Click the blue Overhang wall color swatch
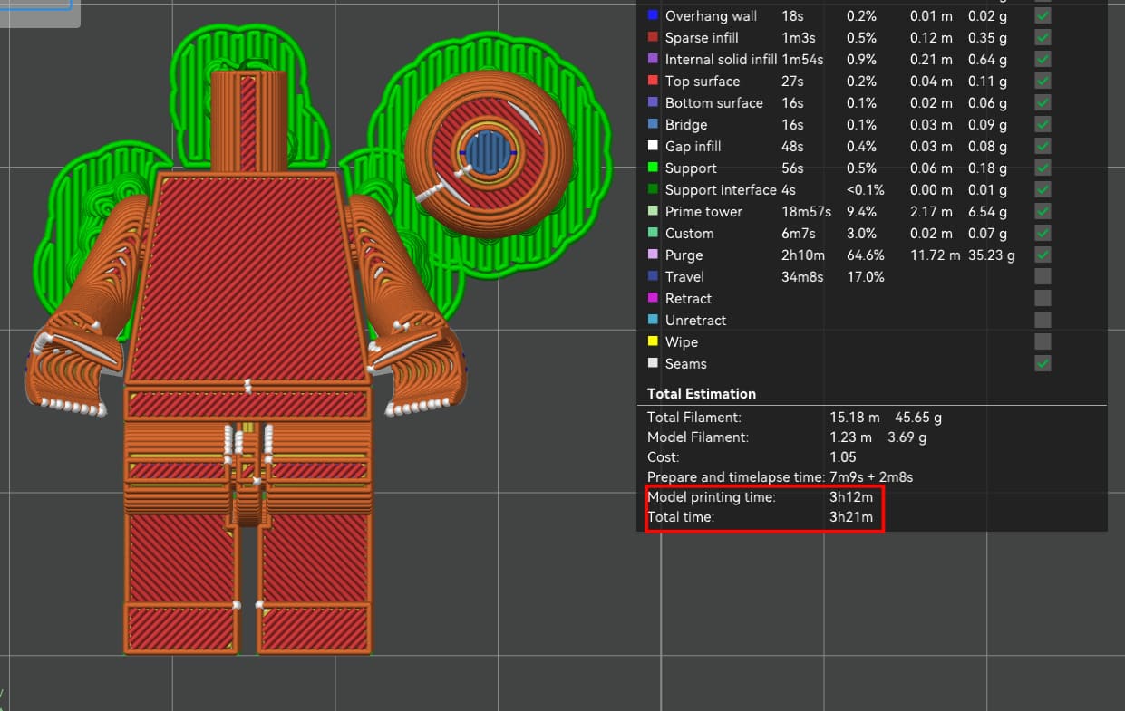Viewport: 1125px width, 711px height. (x=653, y=15)
